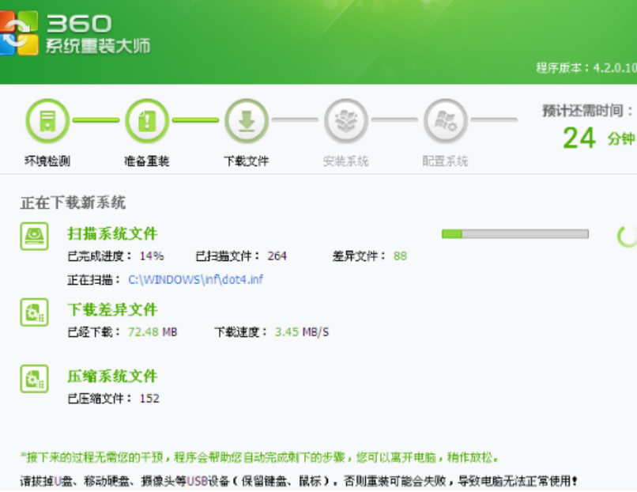Click the C:\WINDOWS\inf\dot4.inf file path
Image resolution: width=637 pixels, height=492 pixels.
pos(195,280)
